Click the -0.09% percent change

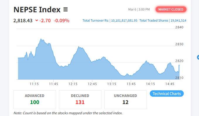[x=62, y=20]
